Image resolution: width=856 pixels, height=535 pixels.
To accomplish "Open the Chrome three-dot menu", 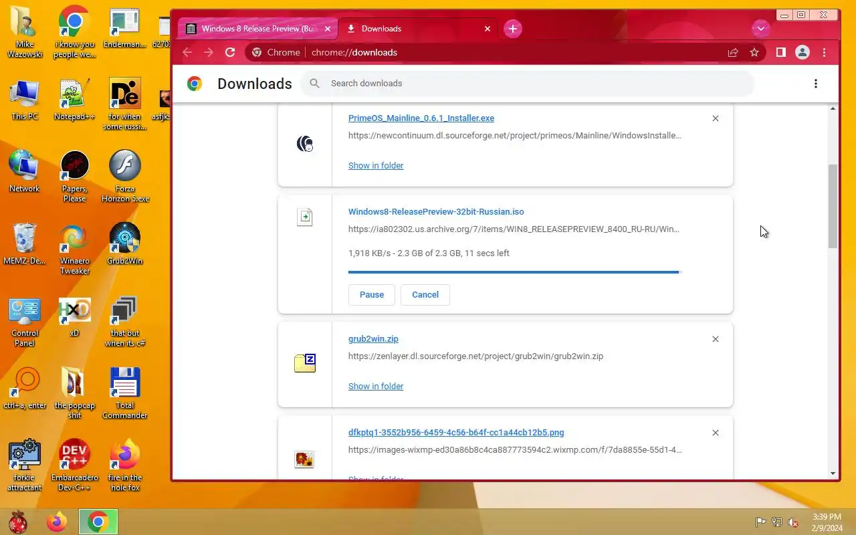I will coord(824,52).
